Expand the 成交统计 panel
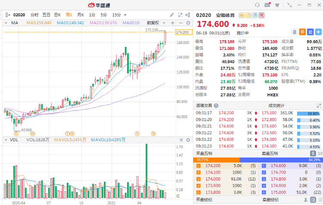 (319, 106)
